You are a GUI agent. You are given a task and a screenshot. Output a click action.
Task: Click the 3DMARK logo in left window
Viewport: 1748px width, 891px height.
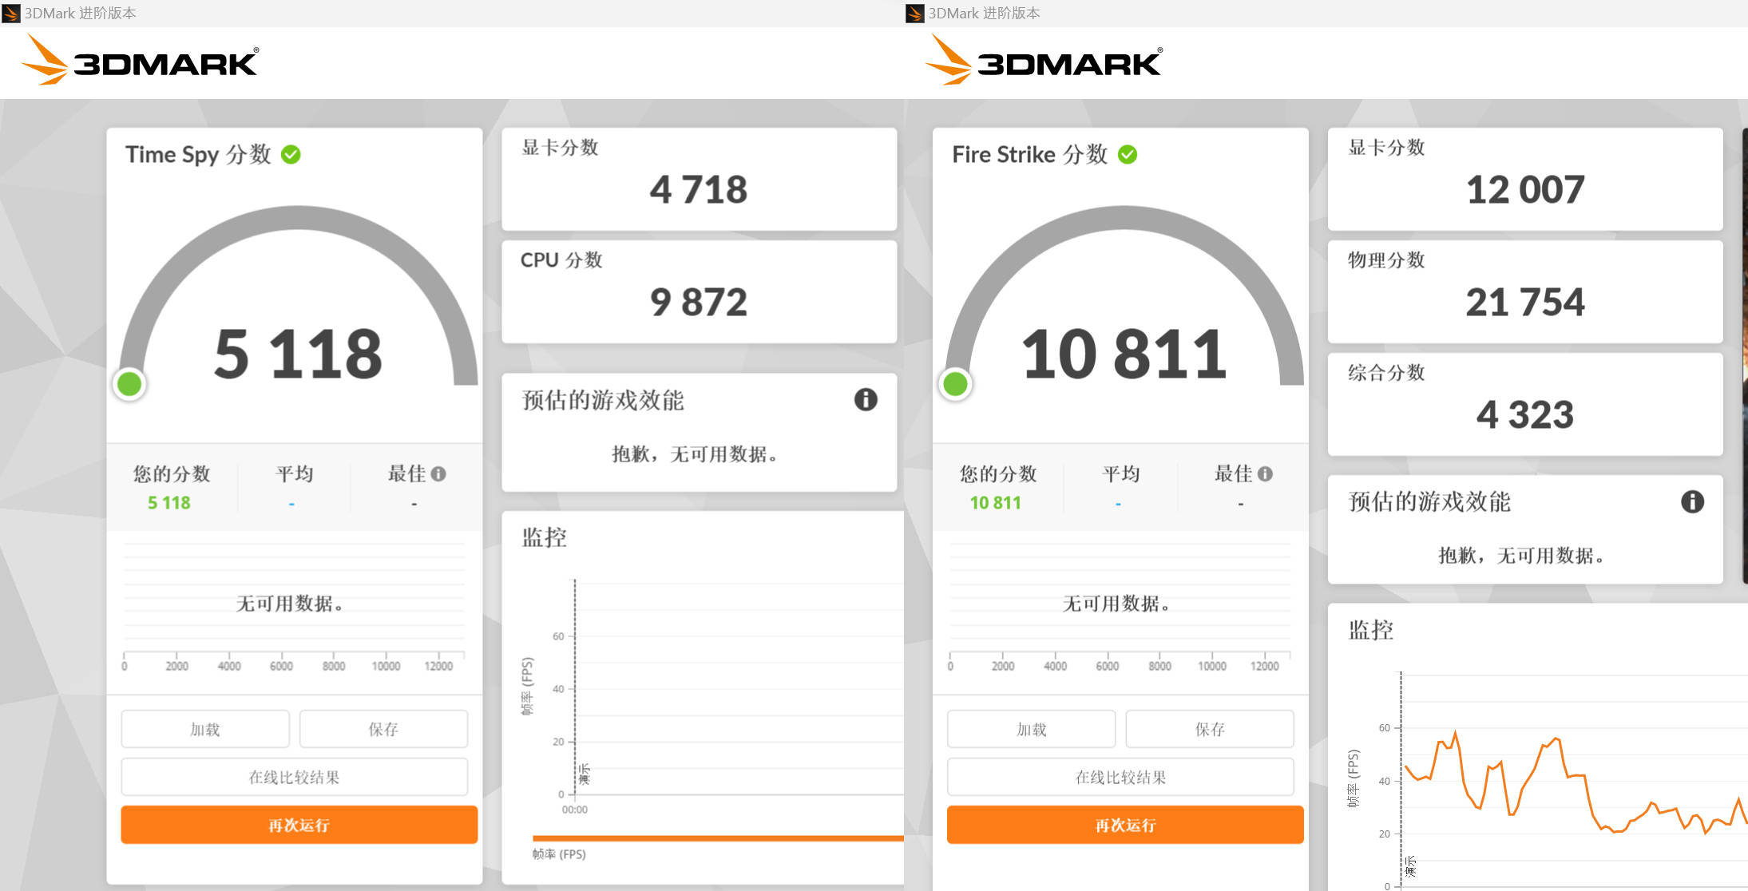[140, 60]
